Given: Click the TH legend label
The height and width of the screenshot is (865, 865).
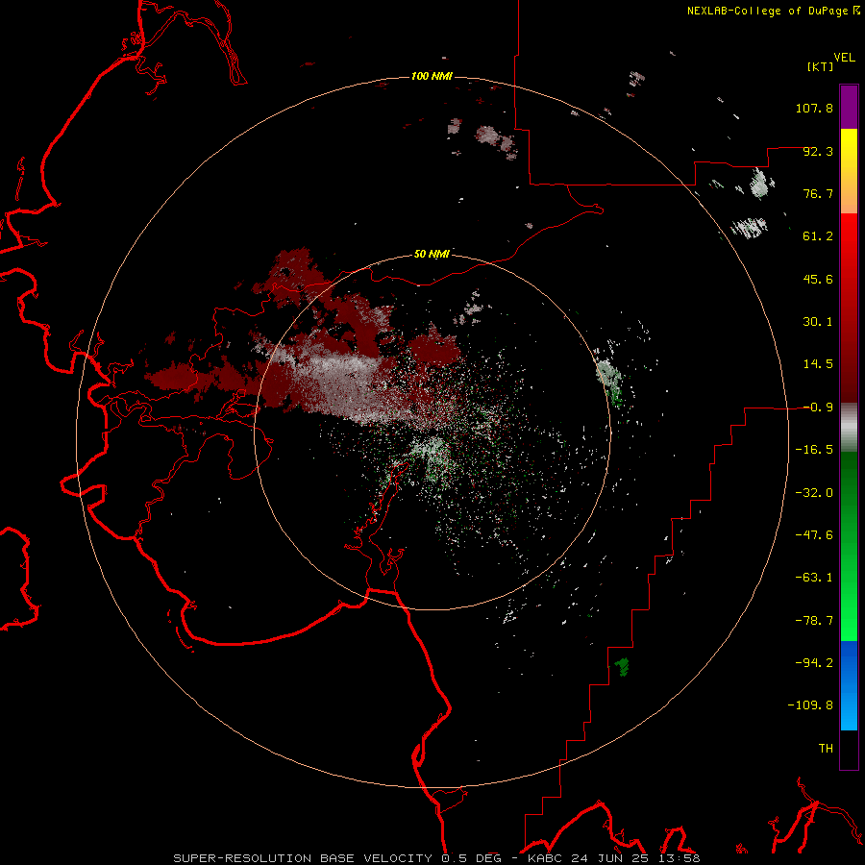Looking at the screenshot, I should tap(826, 749).
